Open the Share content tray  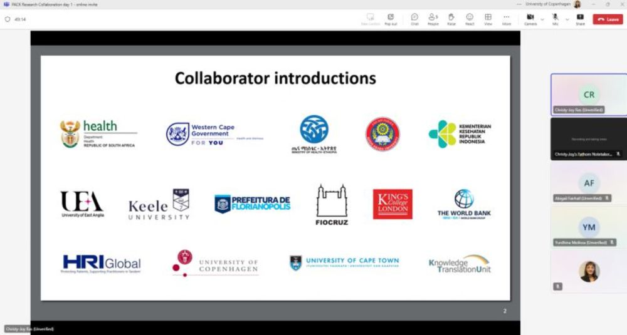tap(580, 19)
